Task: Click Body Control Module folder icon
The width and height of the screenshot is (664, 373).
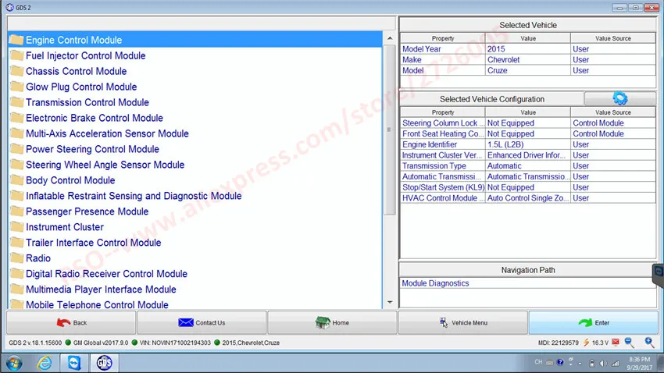Action: pos(16,180)
